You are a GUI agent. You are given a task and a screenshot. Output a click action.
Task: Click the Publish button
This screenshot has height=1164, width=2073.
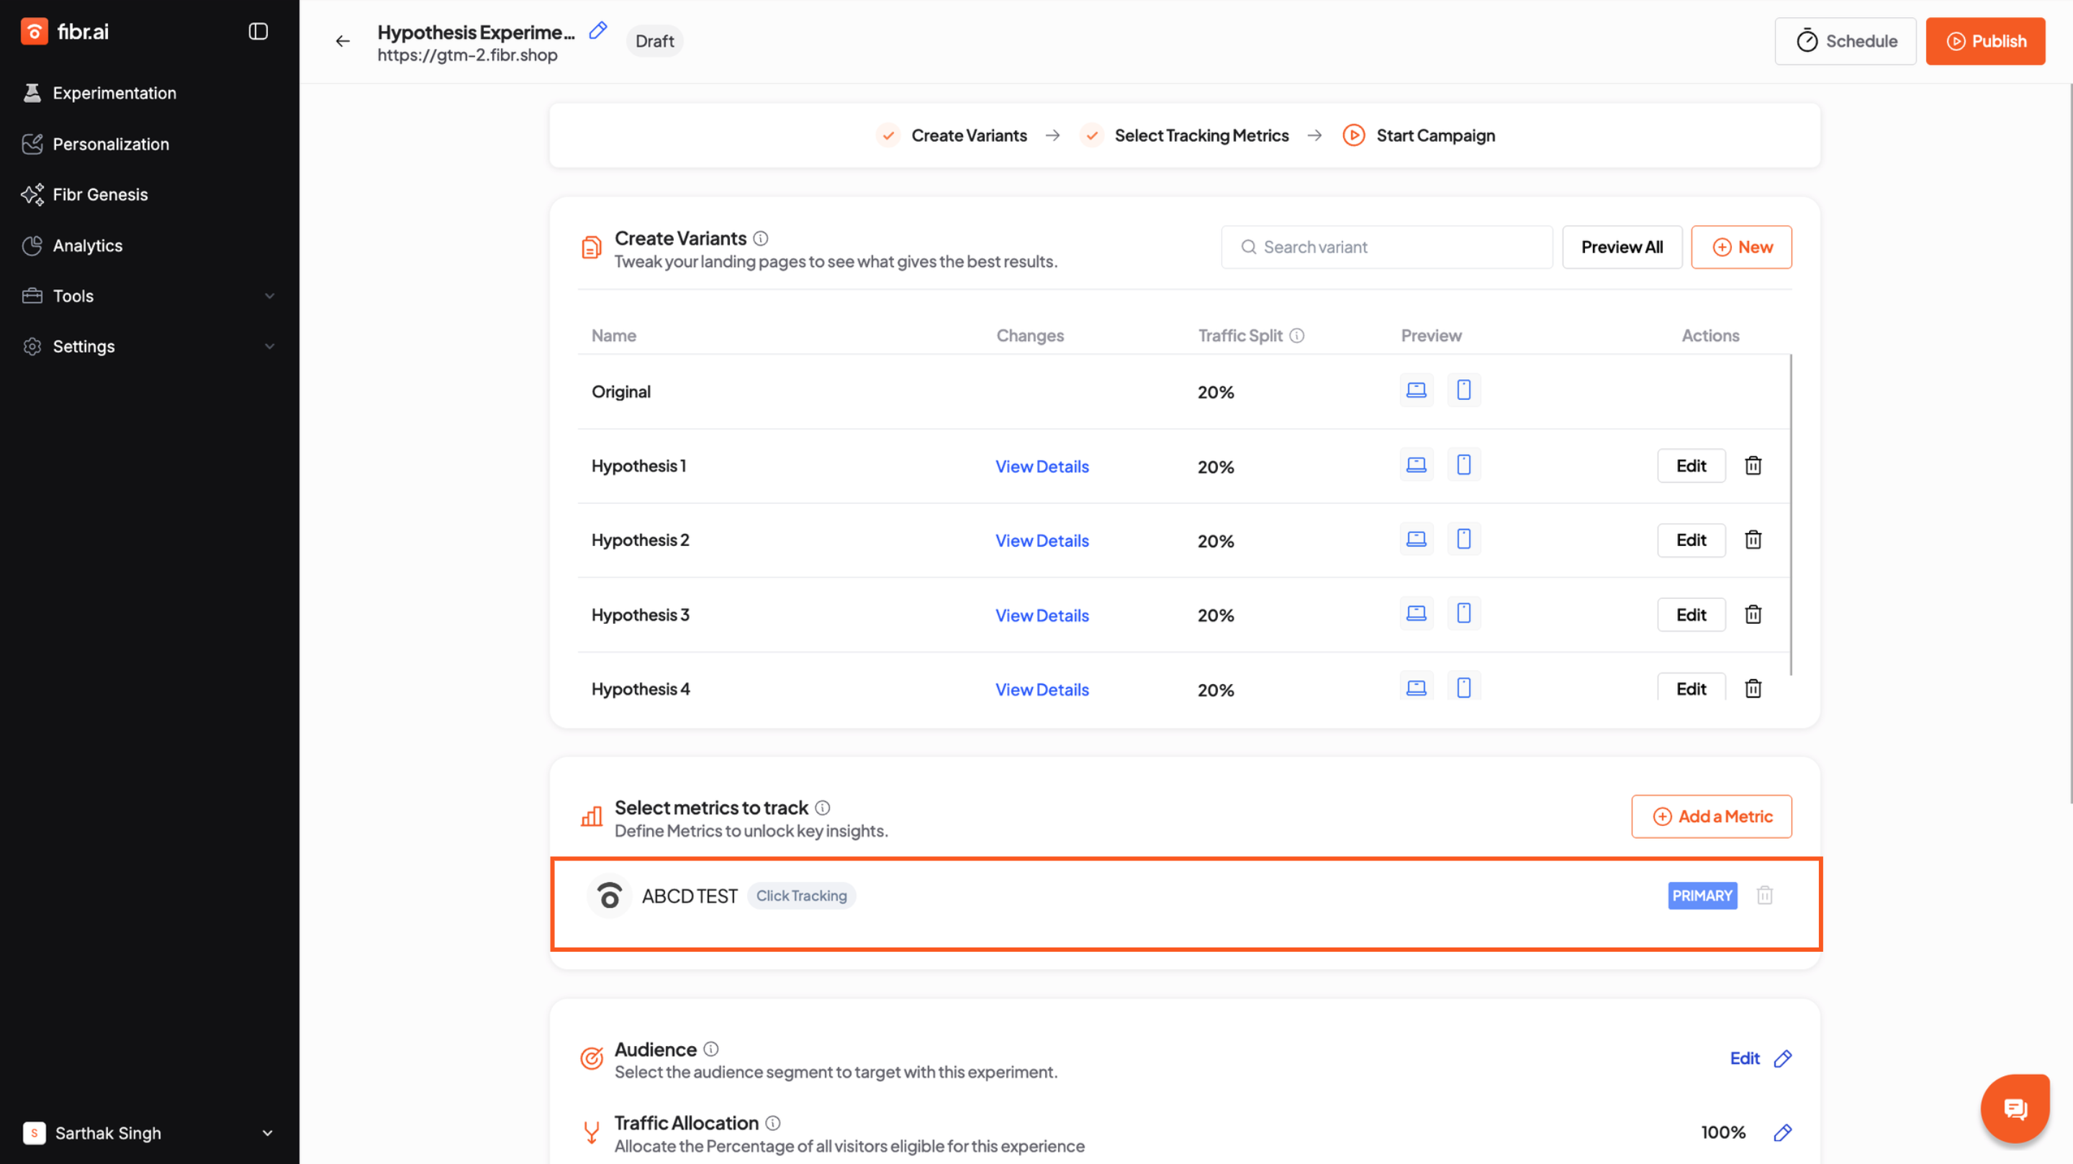pyautogui.click(x=1984, y=41)
